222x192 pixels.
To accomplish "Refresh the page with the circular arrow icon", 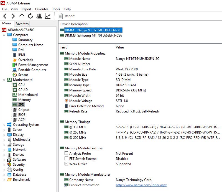I will 30,16.
